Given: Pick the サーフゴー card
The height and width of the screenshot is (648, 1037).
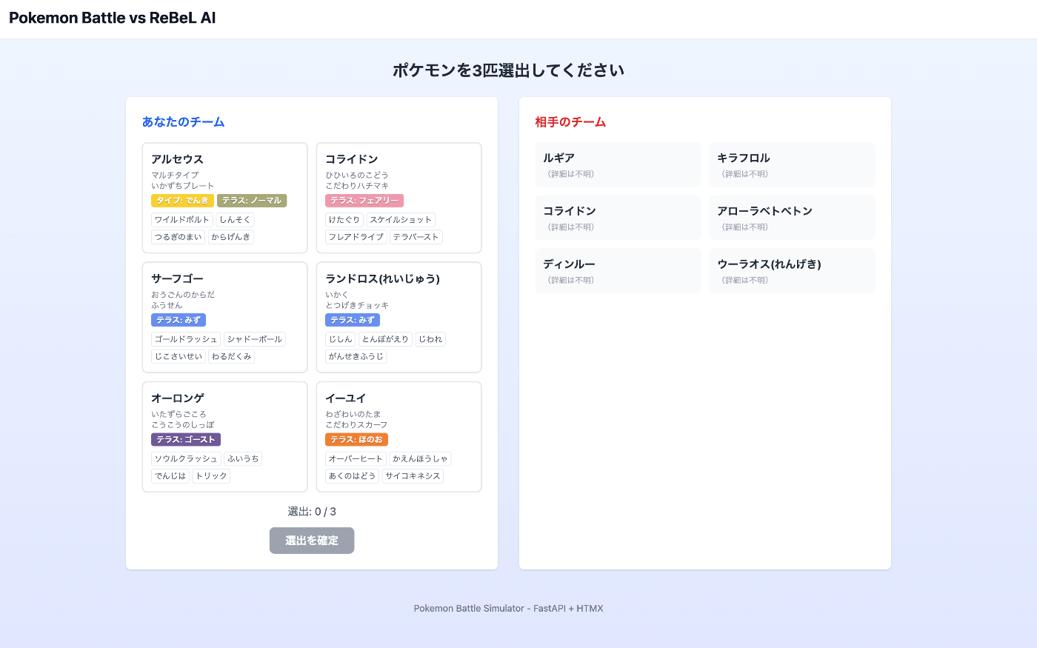Looking at the screenshot, I should point(224,317).
